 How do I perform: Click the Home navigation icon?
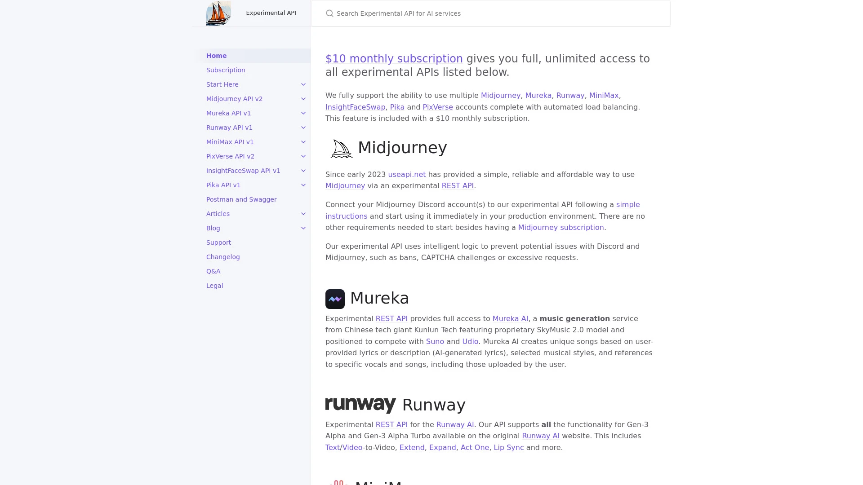[x=216, y=56]
